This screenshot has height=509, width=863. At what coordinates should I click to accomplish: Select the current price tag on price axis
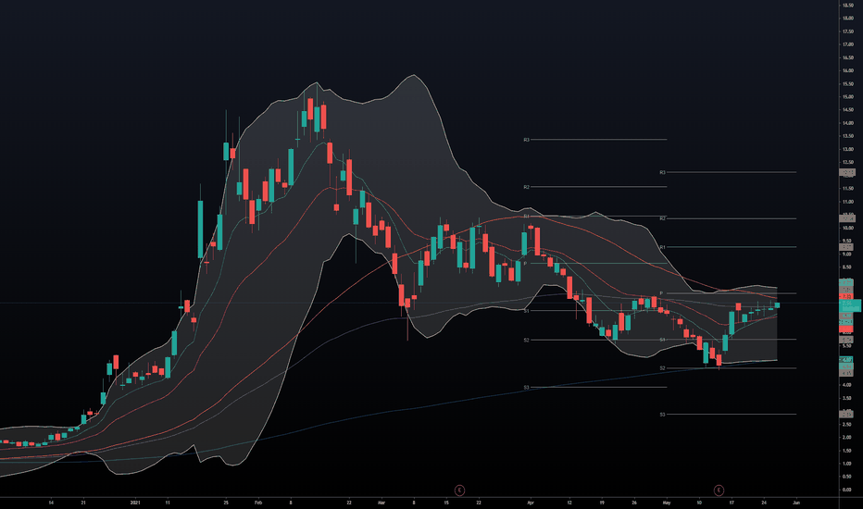pyautogui.click(x=849, y=305)
